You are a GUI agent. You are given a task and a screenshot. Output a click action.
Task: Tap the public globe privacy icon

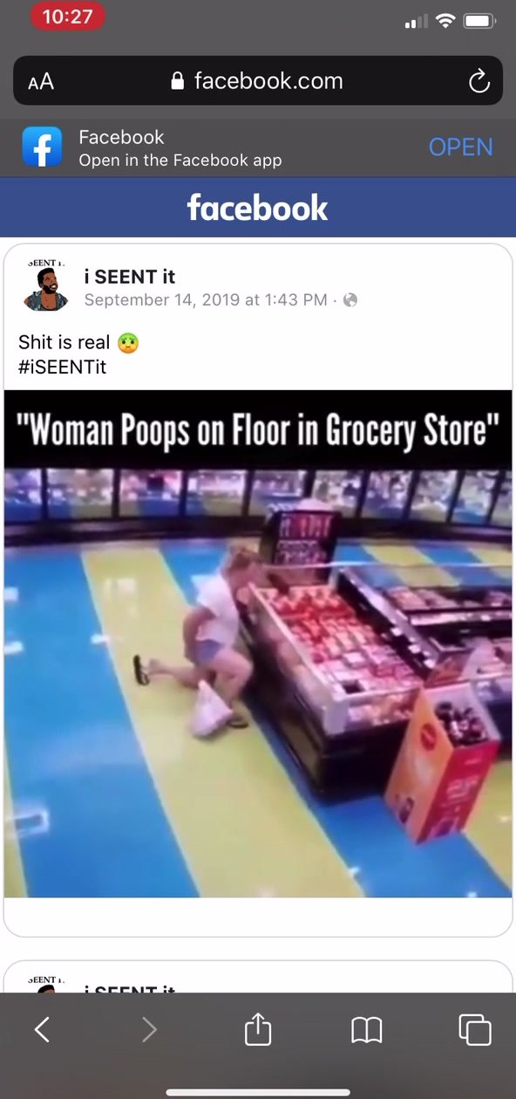(x=350, y=300)
